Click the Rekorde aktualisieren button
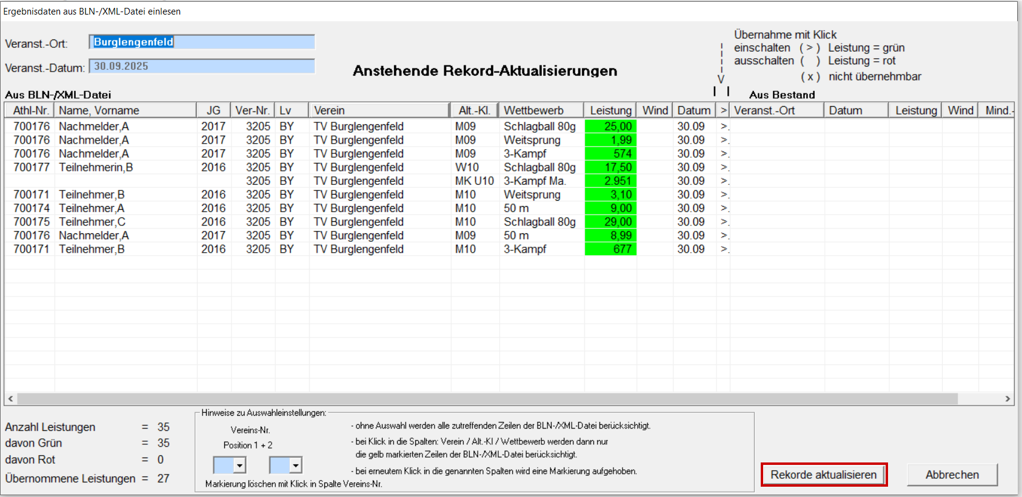The height and width of the screenshot is (497, 1022). [823, 475]
